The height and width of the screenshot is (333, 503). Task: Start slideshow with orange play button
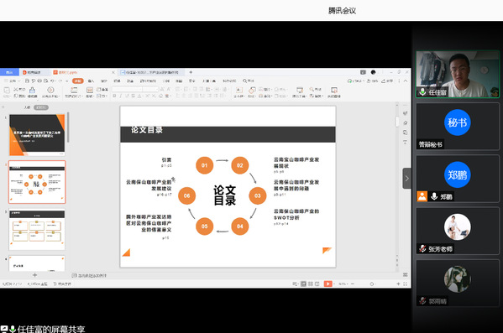[x=327, y=284]
